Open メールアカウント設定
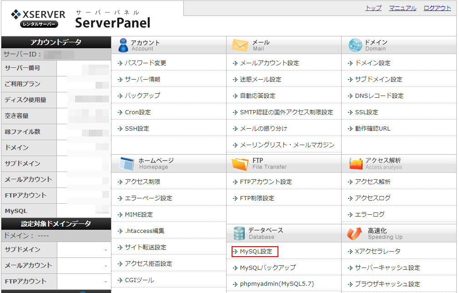The width and height of the screenshot is (459, 293). [x=269, y=63]
